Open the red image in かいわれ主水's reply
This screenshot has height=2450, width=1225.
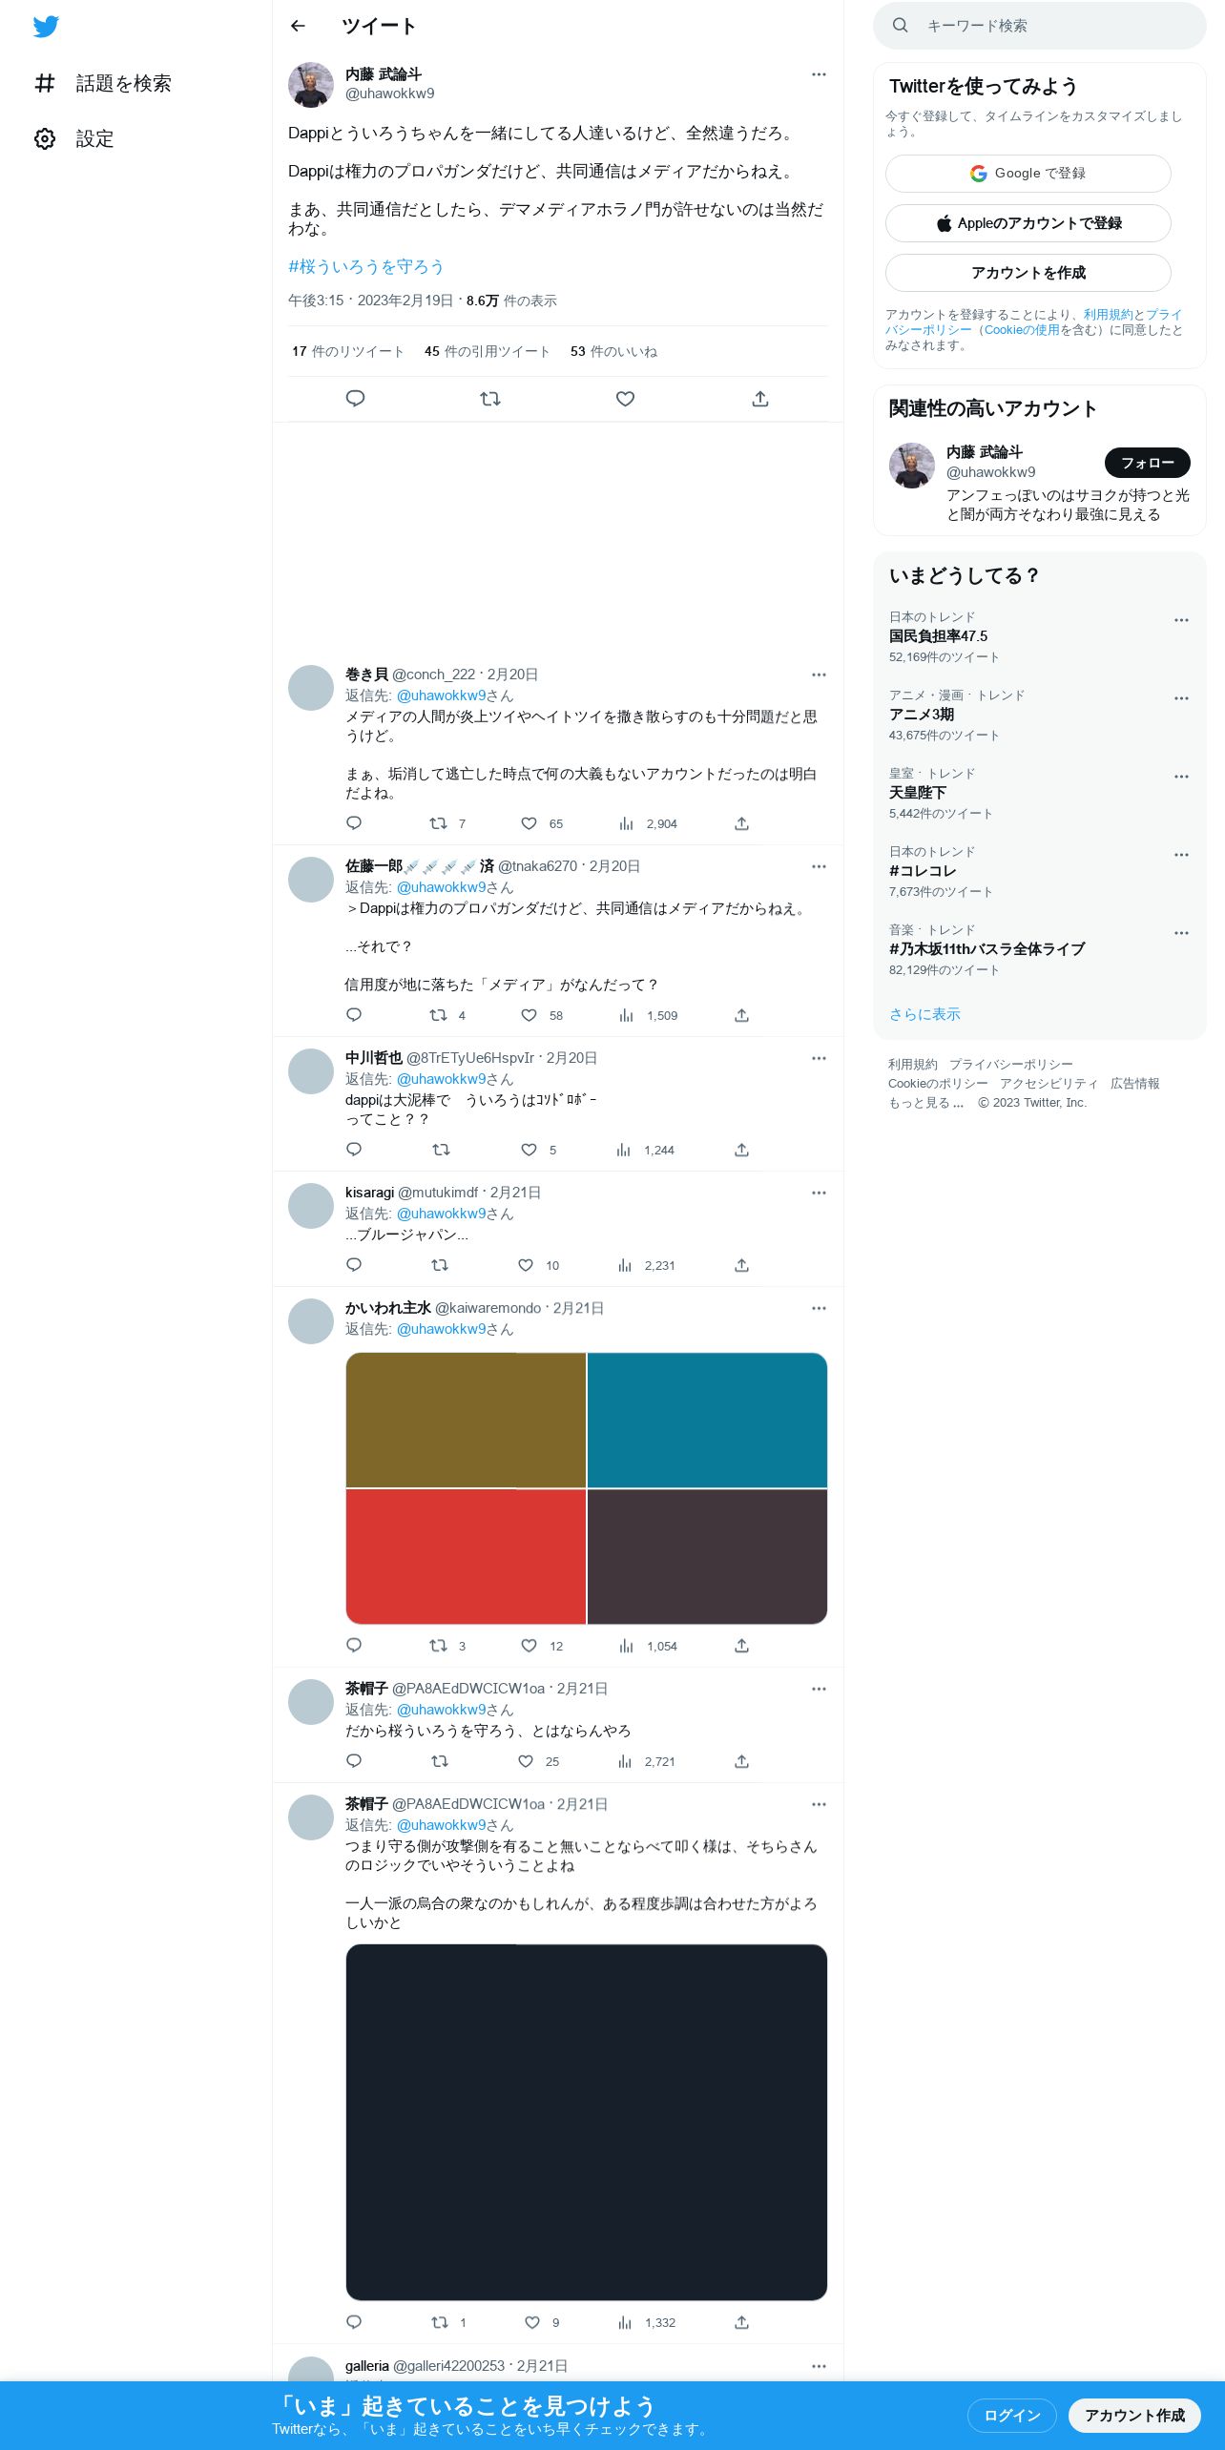tap(466, 1556)
